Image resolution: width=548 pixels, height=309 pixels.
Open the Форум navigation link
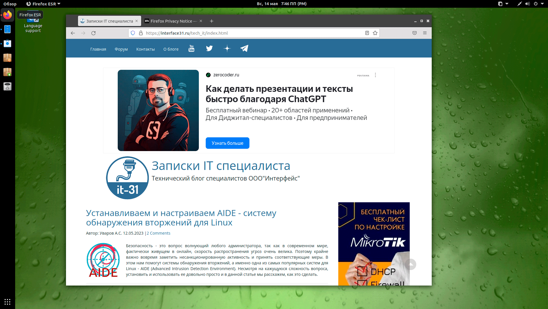coord(121,49)
